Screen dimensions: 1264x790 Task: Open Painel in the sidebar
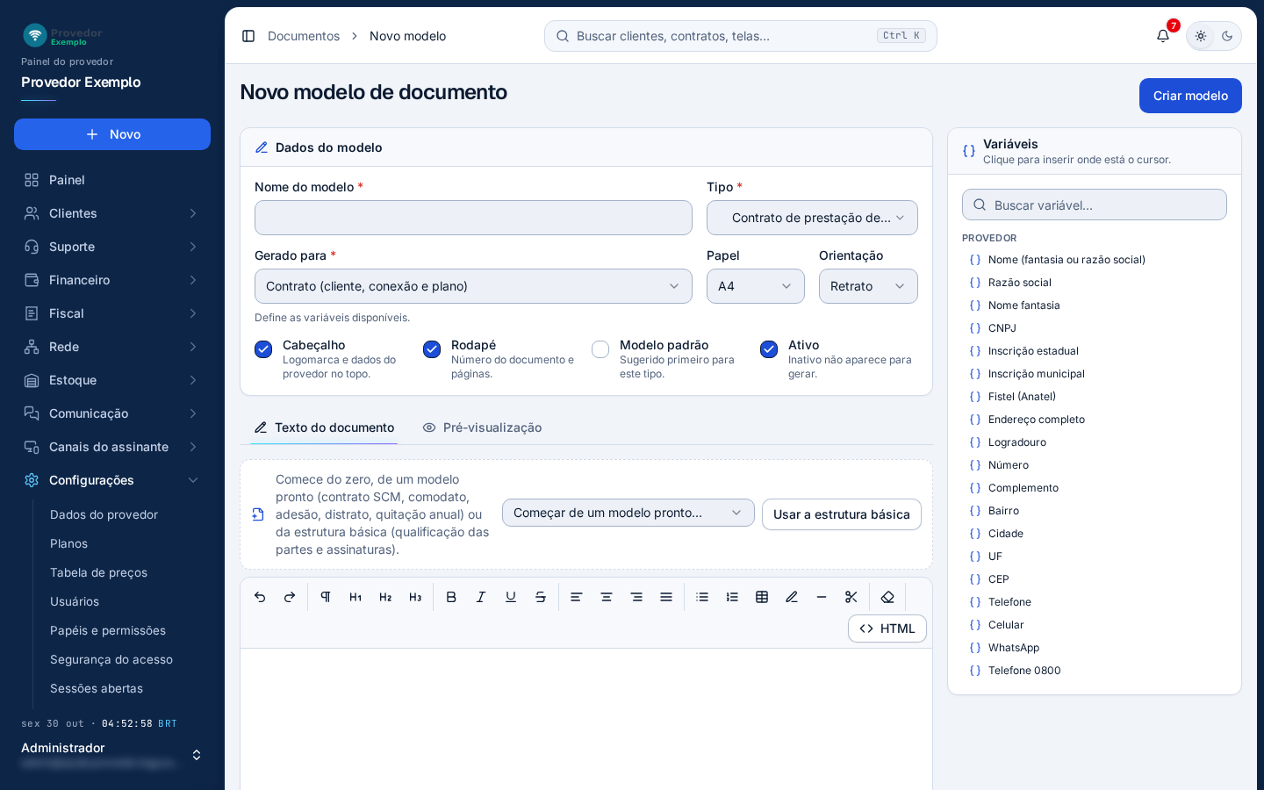[x=112, y=180]
